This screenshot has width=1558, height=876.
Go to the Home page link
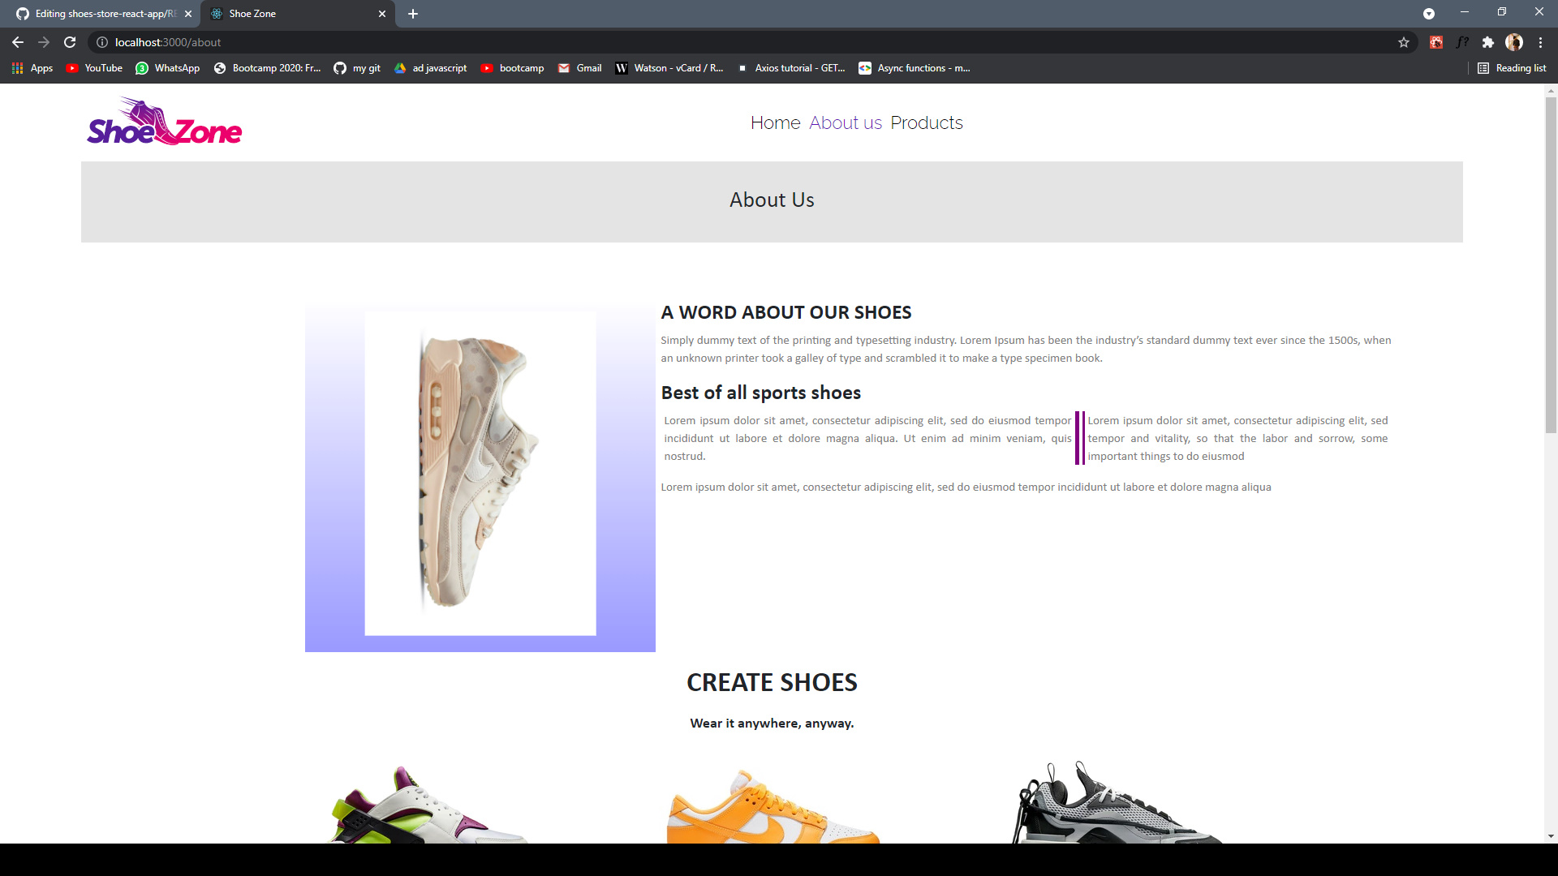[x=775, y=122]
